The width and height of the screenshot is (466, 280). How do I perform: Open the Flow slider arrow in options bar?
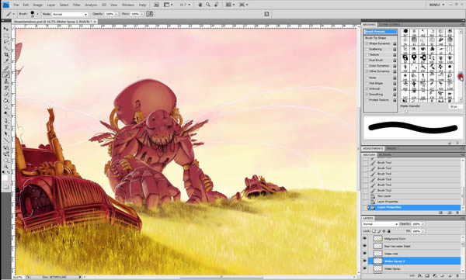(141, 14)
